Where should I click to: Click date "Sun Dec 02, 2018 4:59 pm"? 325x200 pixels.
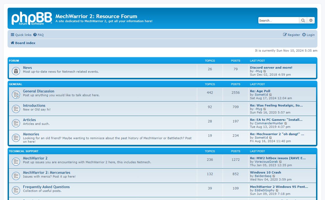[270, 75]
